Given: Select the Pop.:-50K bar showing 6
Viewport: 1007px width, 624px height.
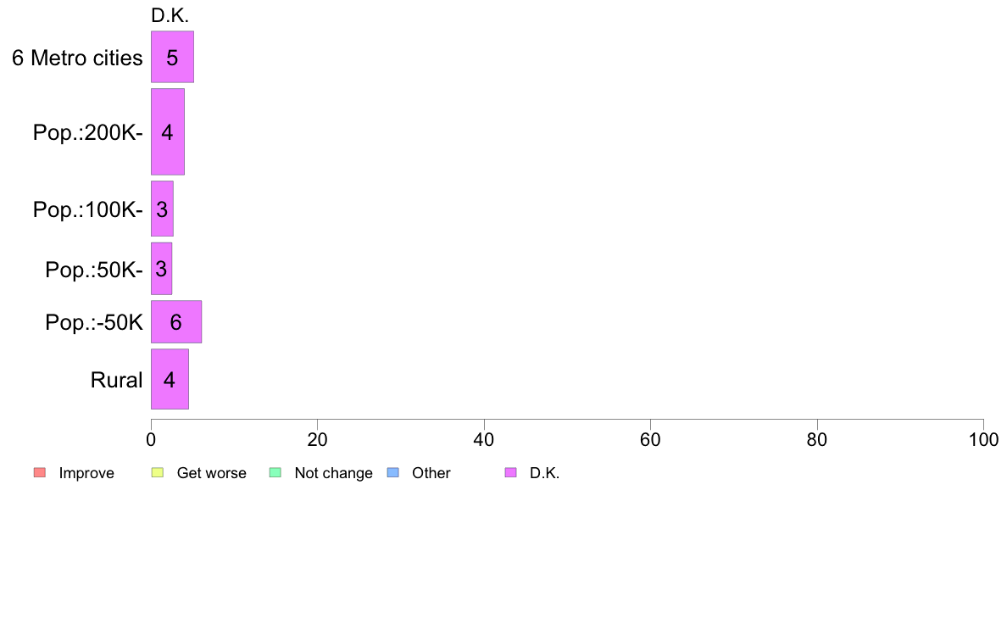Looking at the screenshot, I should pos(176,321).
